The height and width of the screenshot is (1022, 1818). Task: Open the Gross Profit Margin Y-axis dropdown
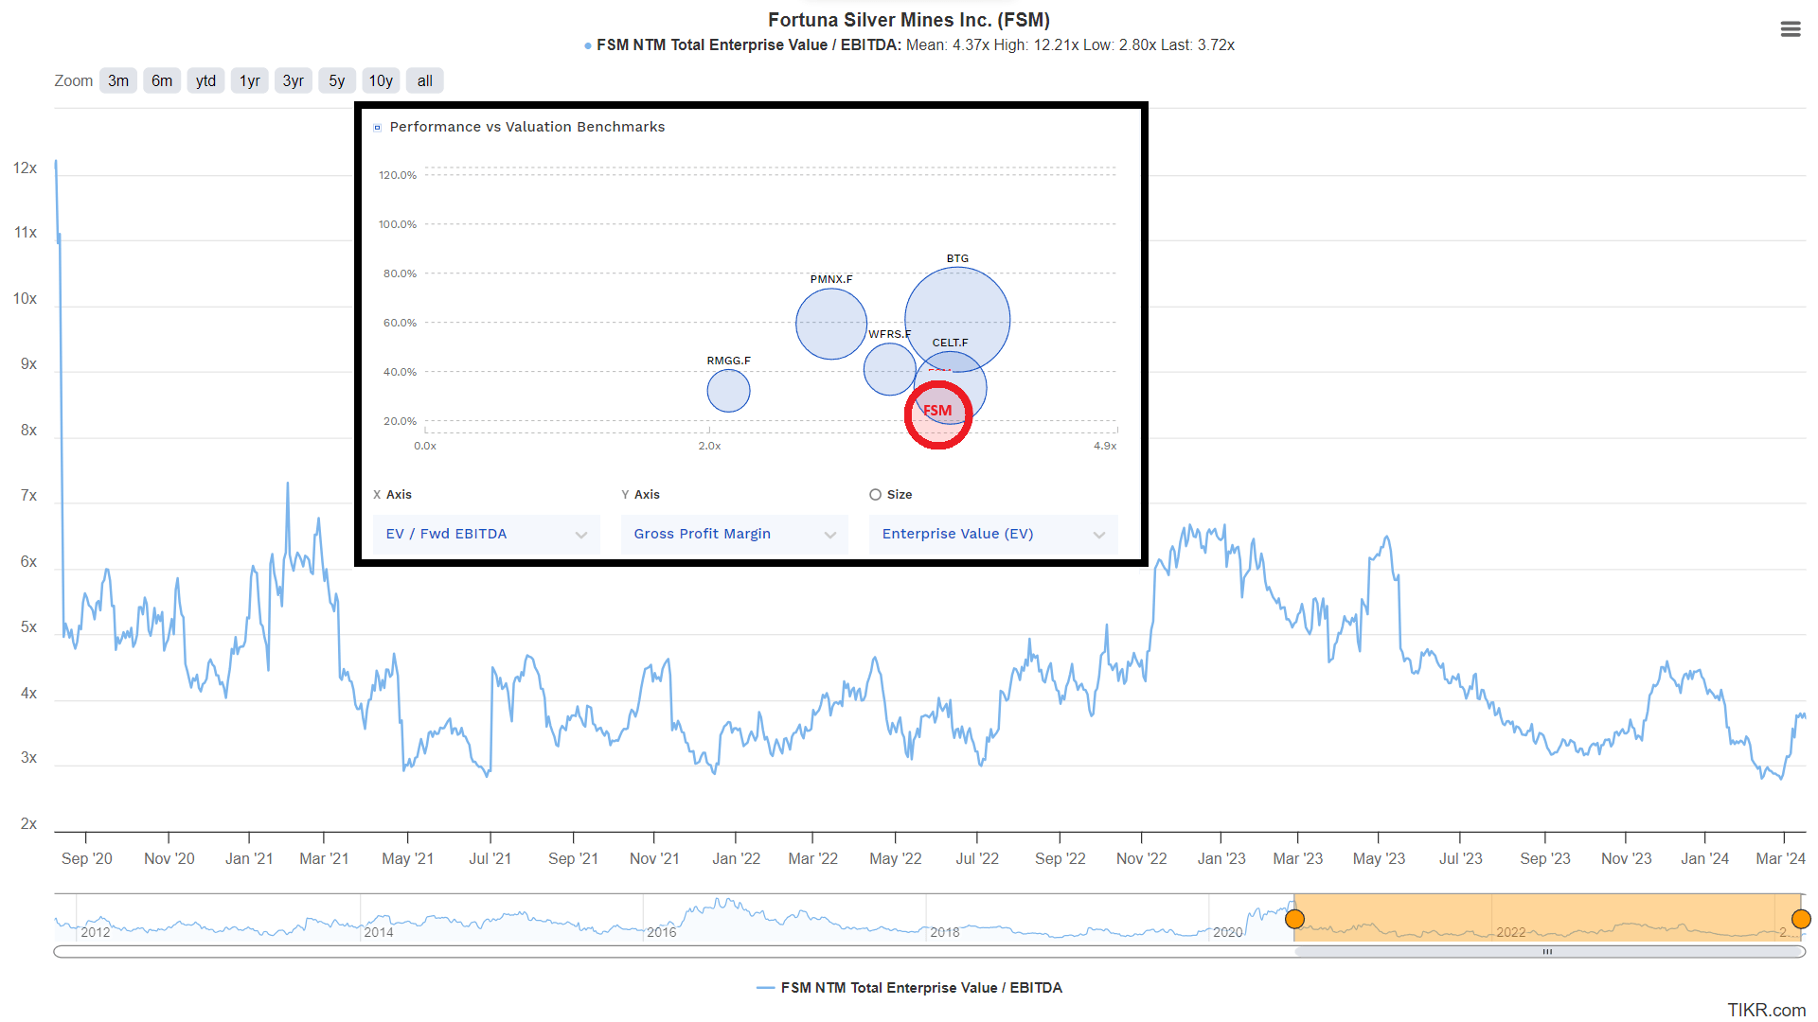[x=734, y=534]
